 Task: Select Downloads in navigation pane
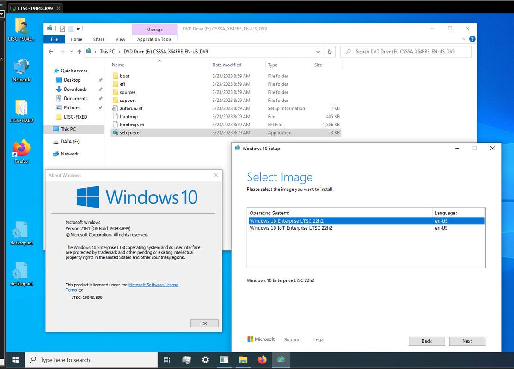(x=75, y=89)
